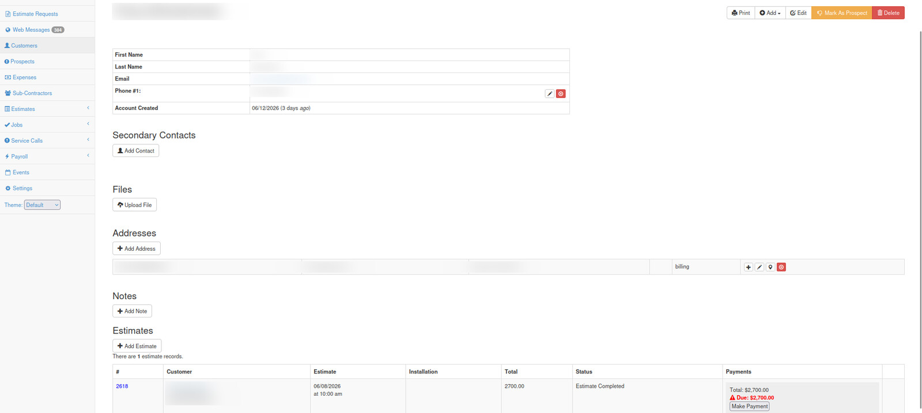Remove Phone #1 with red icon
The image size is (922, 413).
[x=561, y=94]
